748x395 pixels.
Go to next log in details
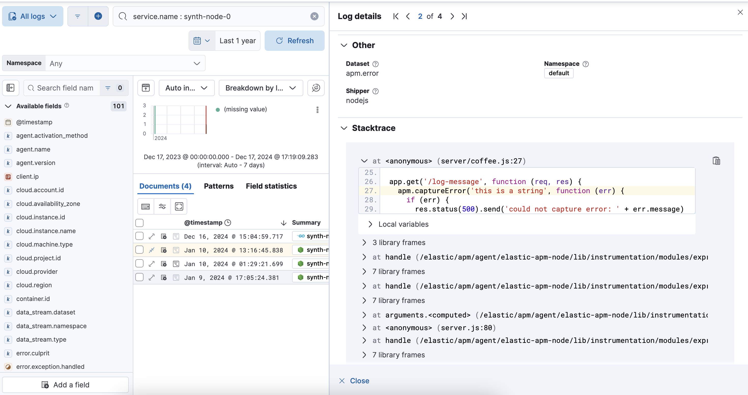pyautogui.click(x=452, y=16)
